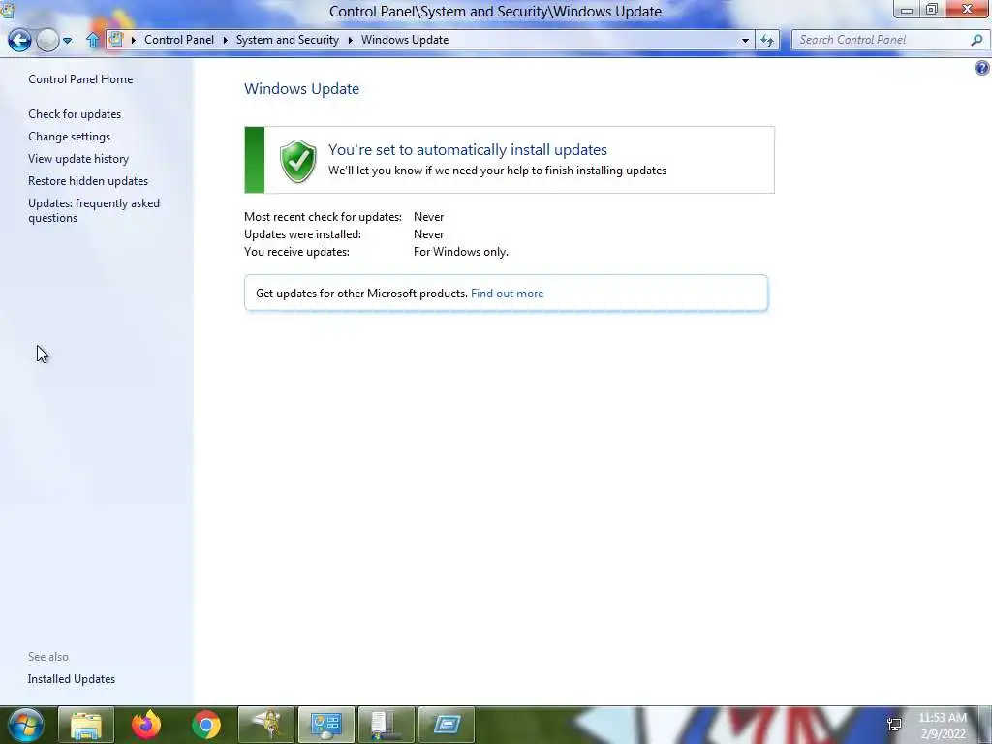
Task: Open the Windows Start button
Action: coord(26,725)
